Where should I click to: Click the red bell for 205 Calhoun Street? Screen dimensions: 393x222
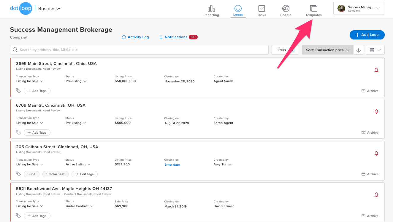[376, 154]
